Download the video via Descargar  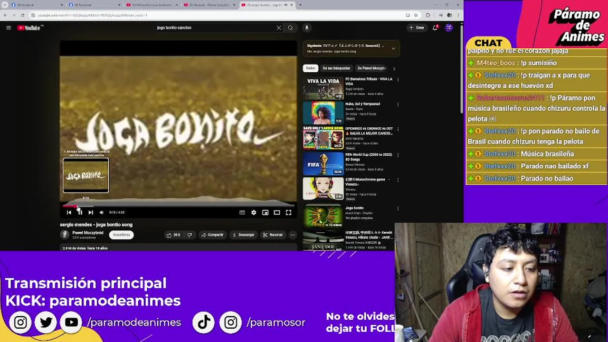(243, 235)
